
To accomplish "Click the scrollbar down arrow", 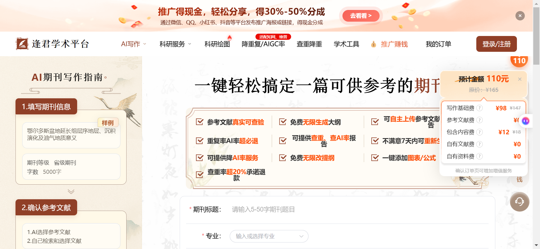I will click(x=536, y=245).
